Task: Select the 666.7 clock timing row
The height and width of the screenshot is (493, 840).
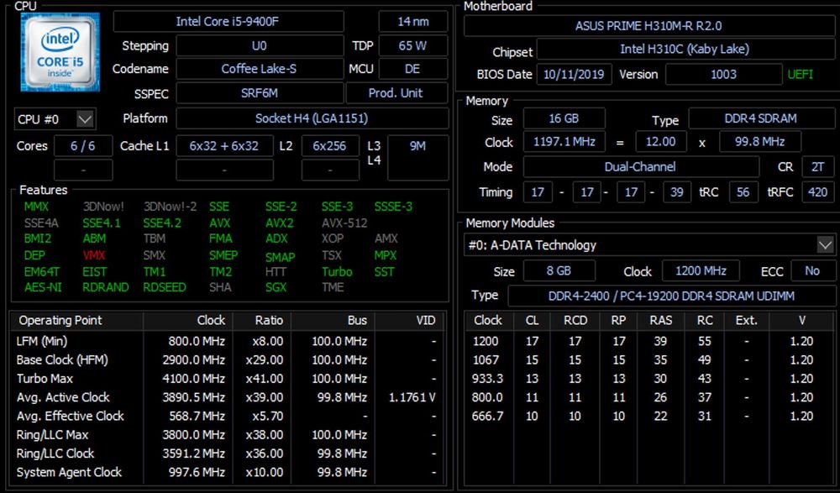Action: pyautogui.click(x=648, y=416)
